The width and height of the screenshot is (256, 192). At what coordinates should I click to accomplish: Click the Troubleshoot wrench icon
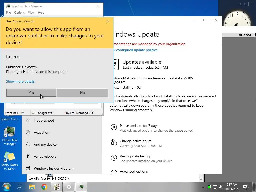coord(28,120)
